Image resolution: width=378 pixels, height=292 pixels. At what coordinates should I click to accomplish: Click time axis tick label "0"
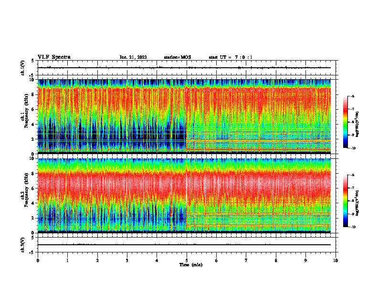[x=38, y=261]
